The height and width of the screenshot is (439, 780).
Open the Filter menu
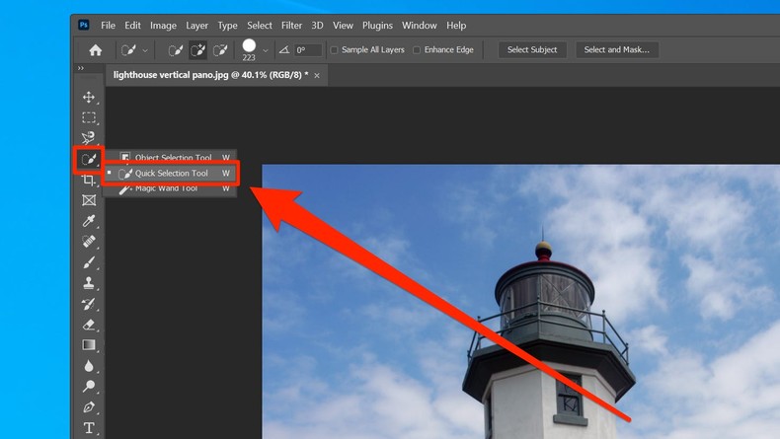point(291,25)
